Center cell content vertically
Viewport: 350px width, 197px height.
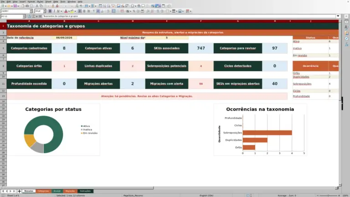98,11
